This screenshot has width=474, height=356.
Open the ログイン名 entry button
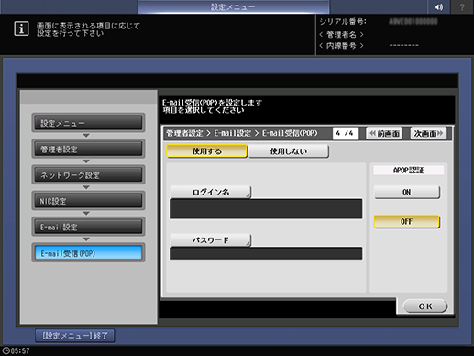(x=211, y=192)
